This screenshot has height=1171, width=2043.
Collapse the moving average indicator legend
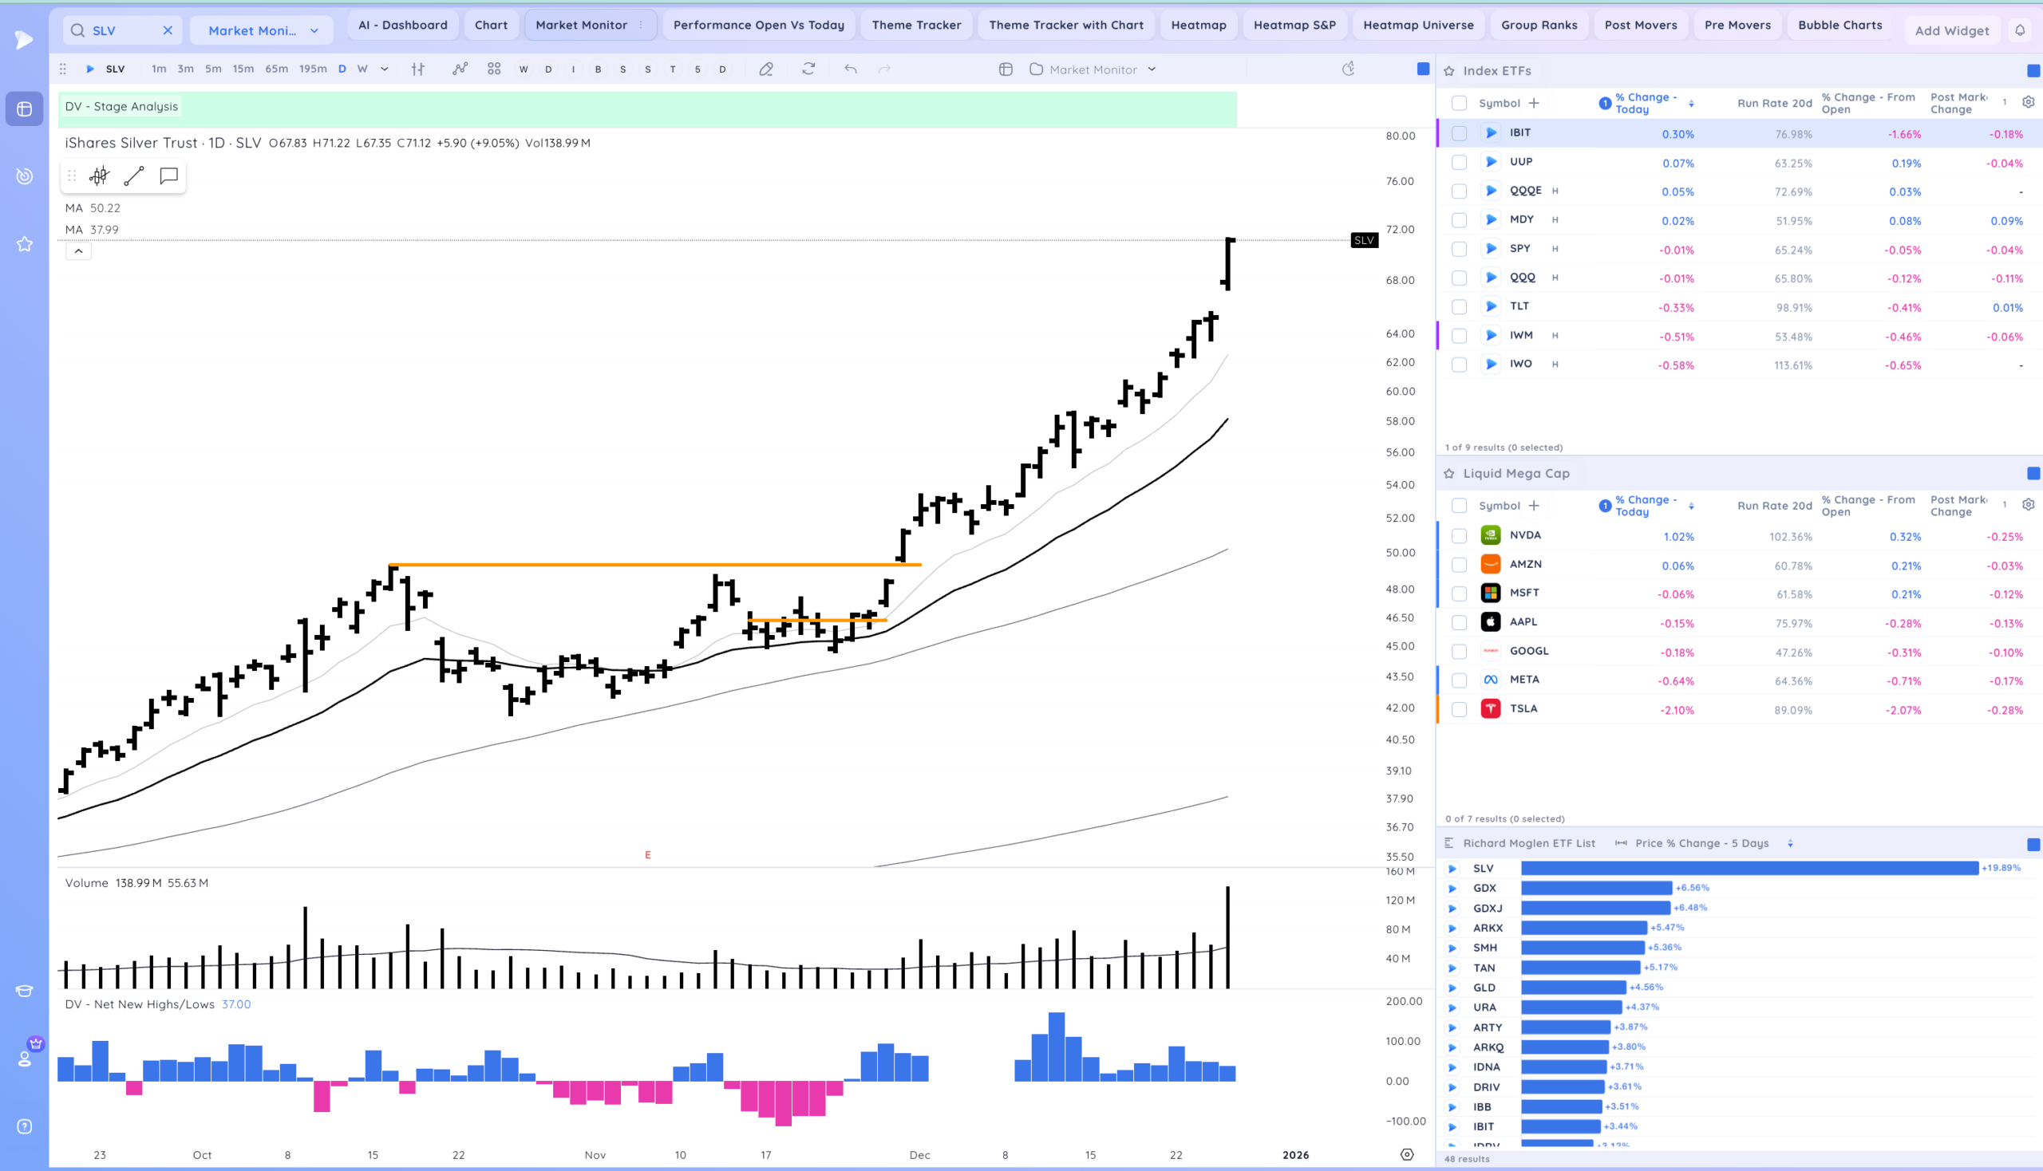point(78,251)
